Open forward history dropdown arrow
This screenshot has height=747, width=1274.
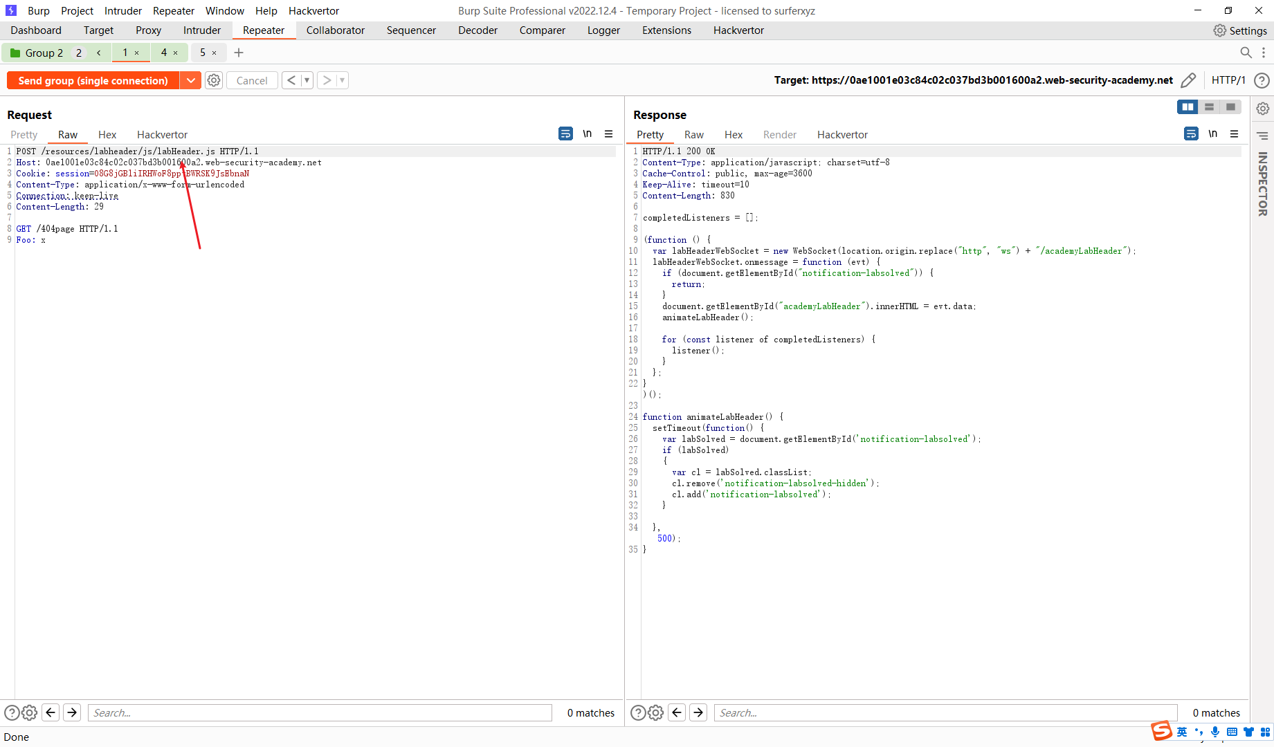click(342, 80)
